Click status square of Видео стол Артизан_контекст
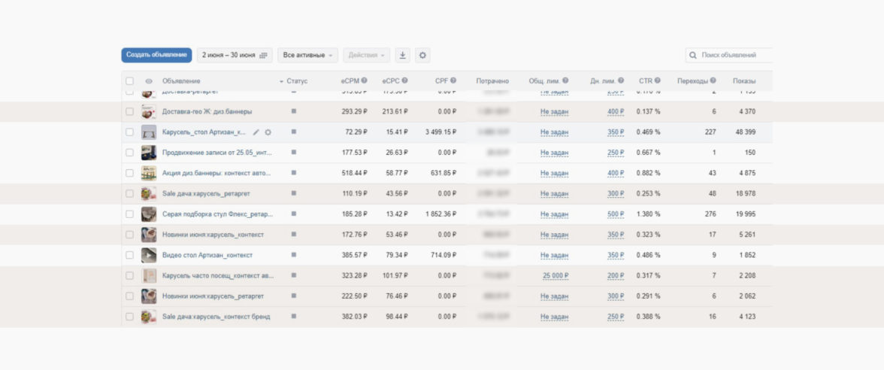This screenshot has width=884, height=370. (x=294, y=255)
